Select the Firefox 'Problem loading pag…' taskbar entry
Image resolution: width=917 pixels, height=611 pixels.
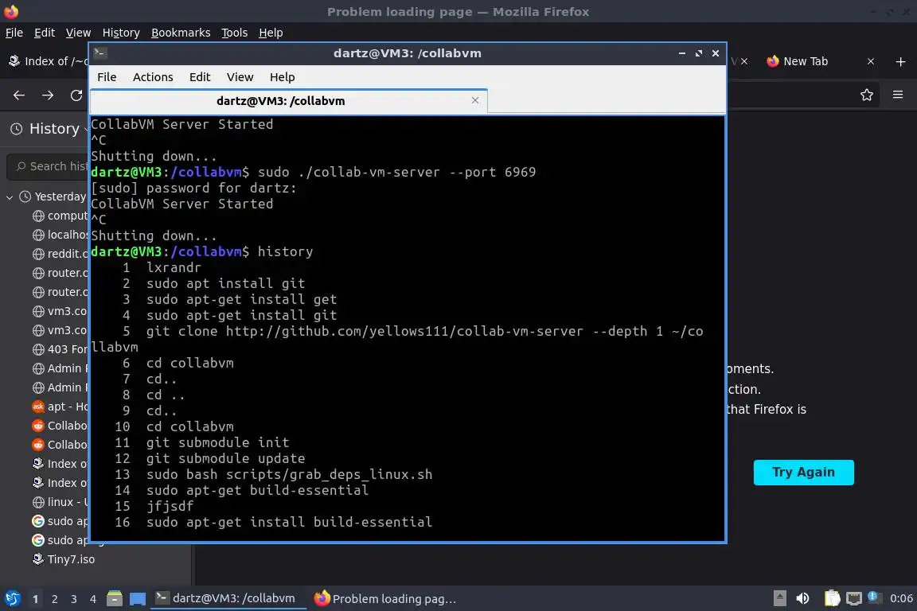(x=386, y=598)
